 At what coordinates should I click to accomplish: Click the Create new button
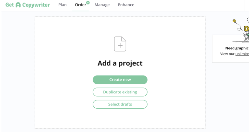tap(120, 80)
